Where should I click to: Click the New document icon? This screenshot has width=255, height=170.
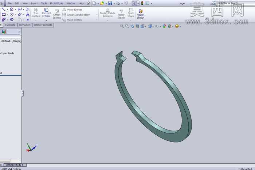(94, 3)
